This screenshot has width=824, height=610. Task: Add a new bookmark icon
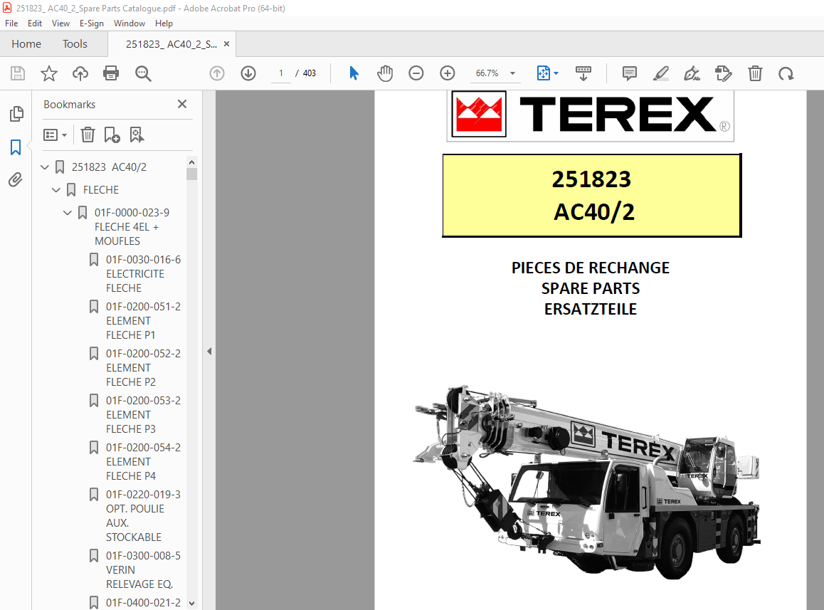[112, 135]
